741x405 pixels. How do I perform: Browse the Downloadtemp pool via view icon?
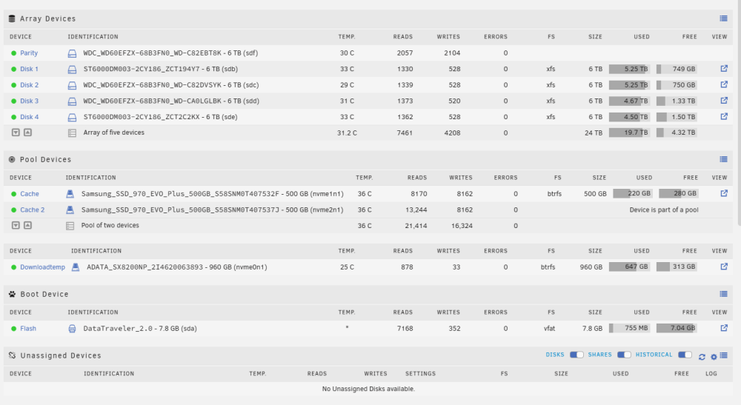click(724, 267)
